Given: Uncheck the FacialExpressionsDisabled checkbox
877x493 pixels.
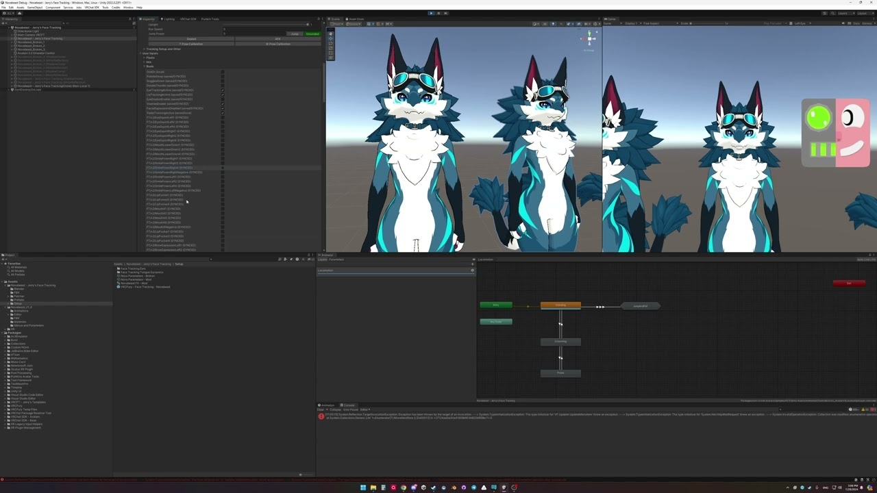Looking at the screenshot, I should pos(223,108).
